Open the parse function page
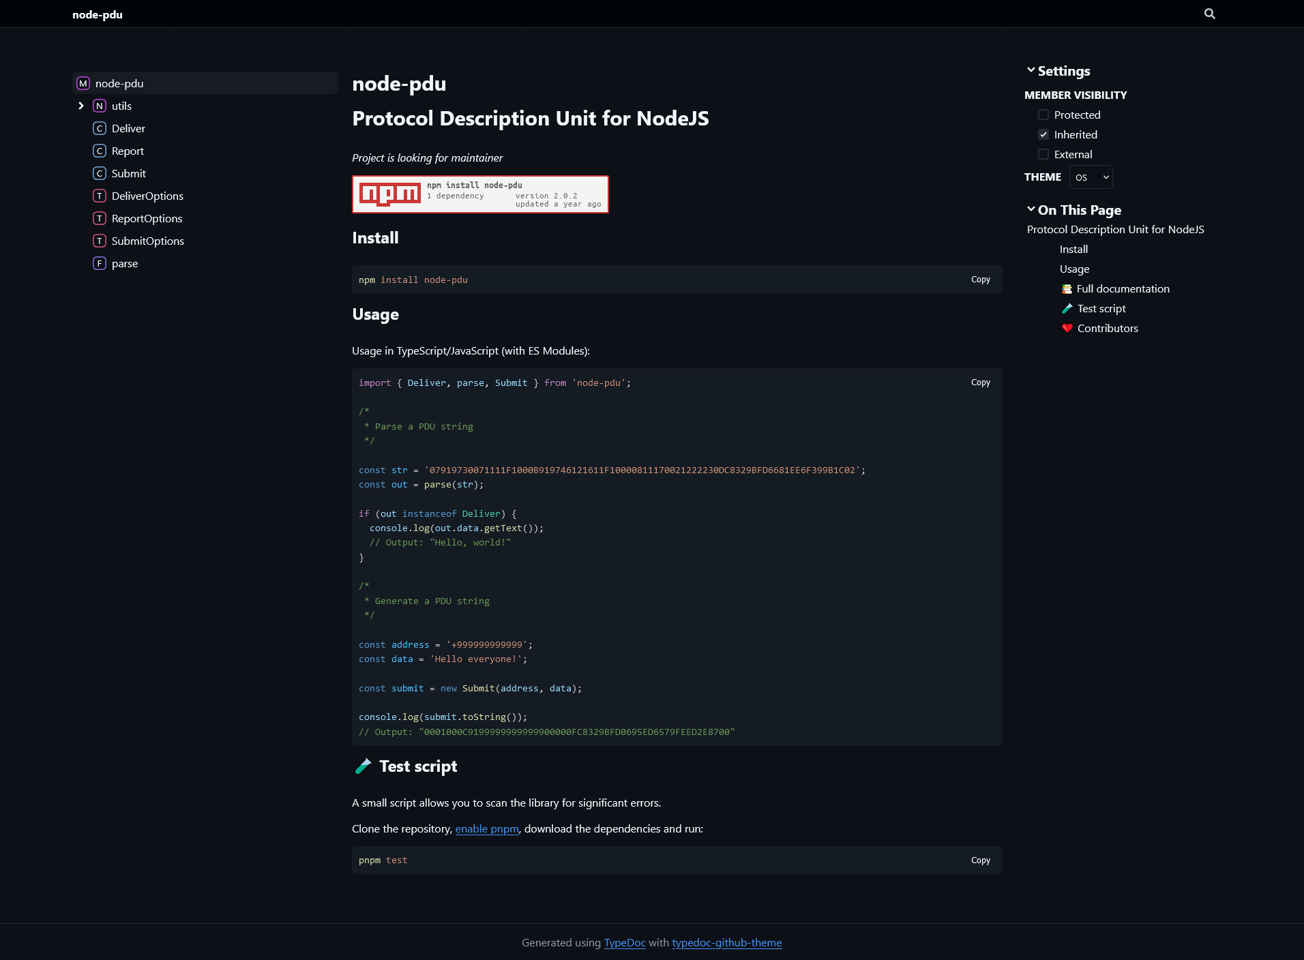This screenshot has width=1304, height=960. (125, 263)
